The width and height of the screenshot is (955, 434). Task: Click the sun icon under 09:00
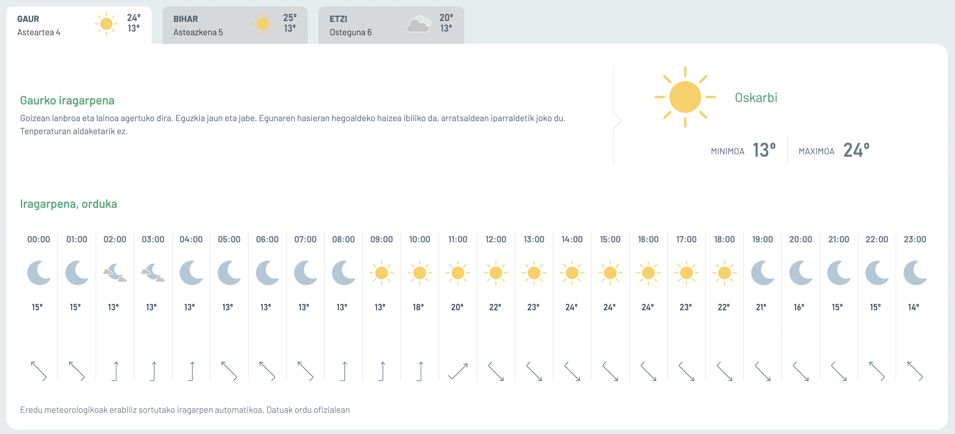tap(382, 273)
